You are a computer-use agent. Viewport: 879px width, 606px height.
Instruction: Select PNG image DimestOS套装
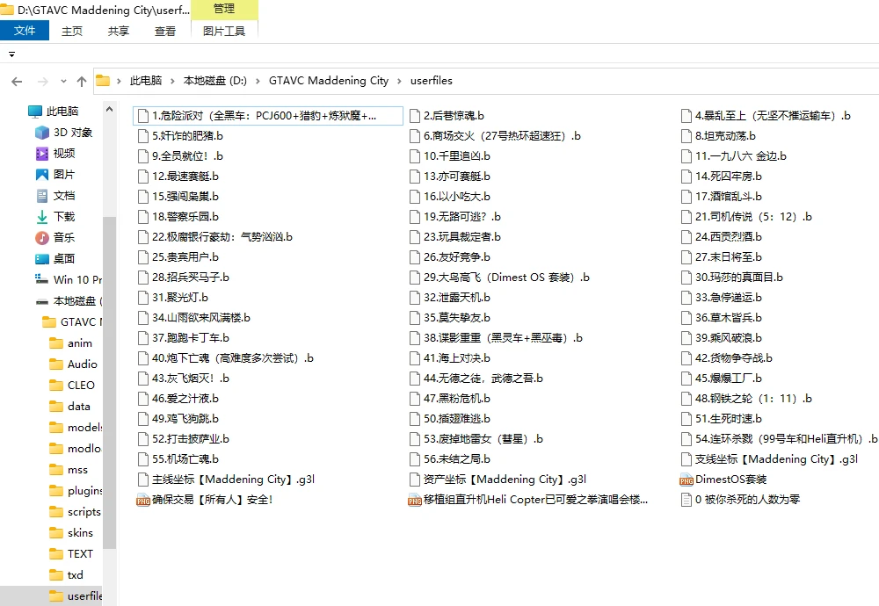tap(723, 480)
